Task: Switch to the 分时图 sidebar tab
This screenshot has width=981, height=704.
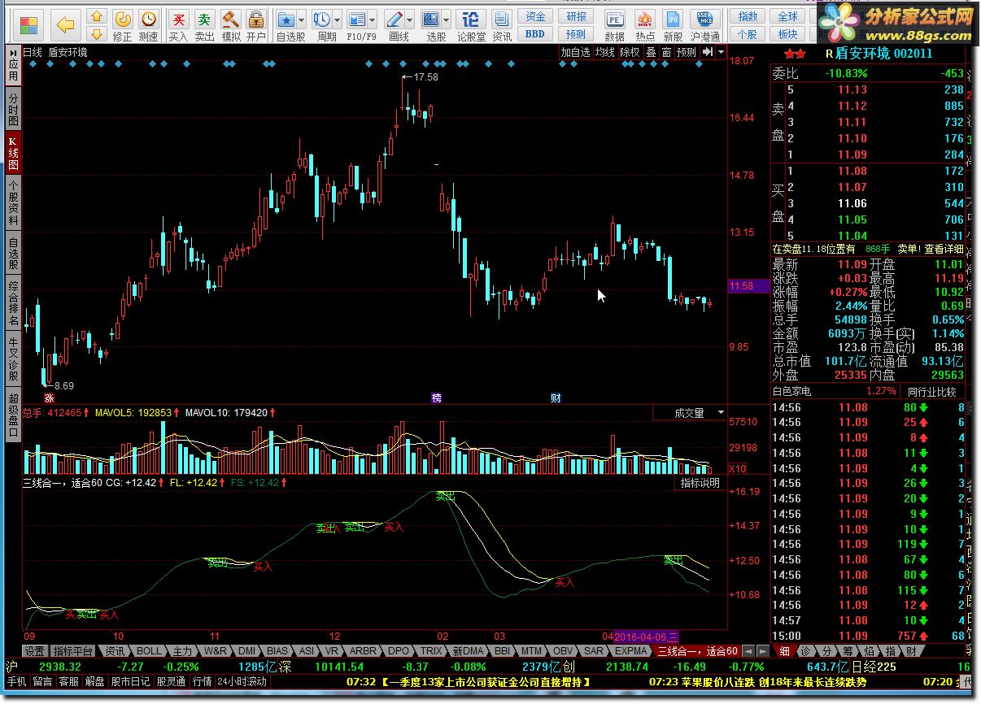Action: 13,109
